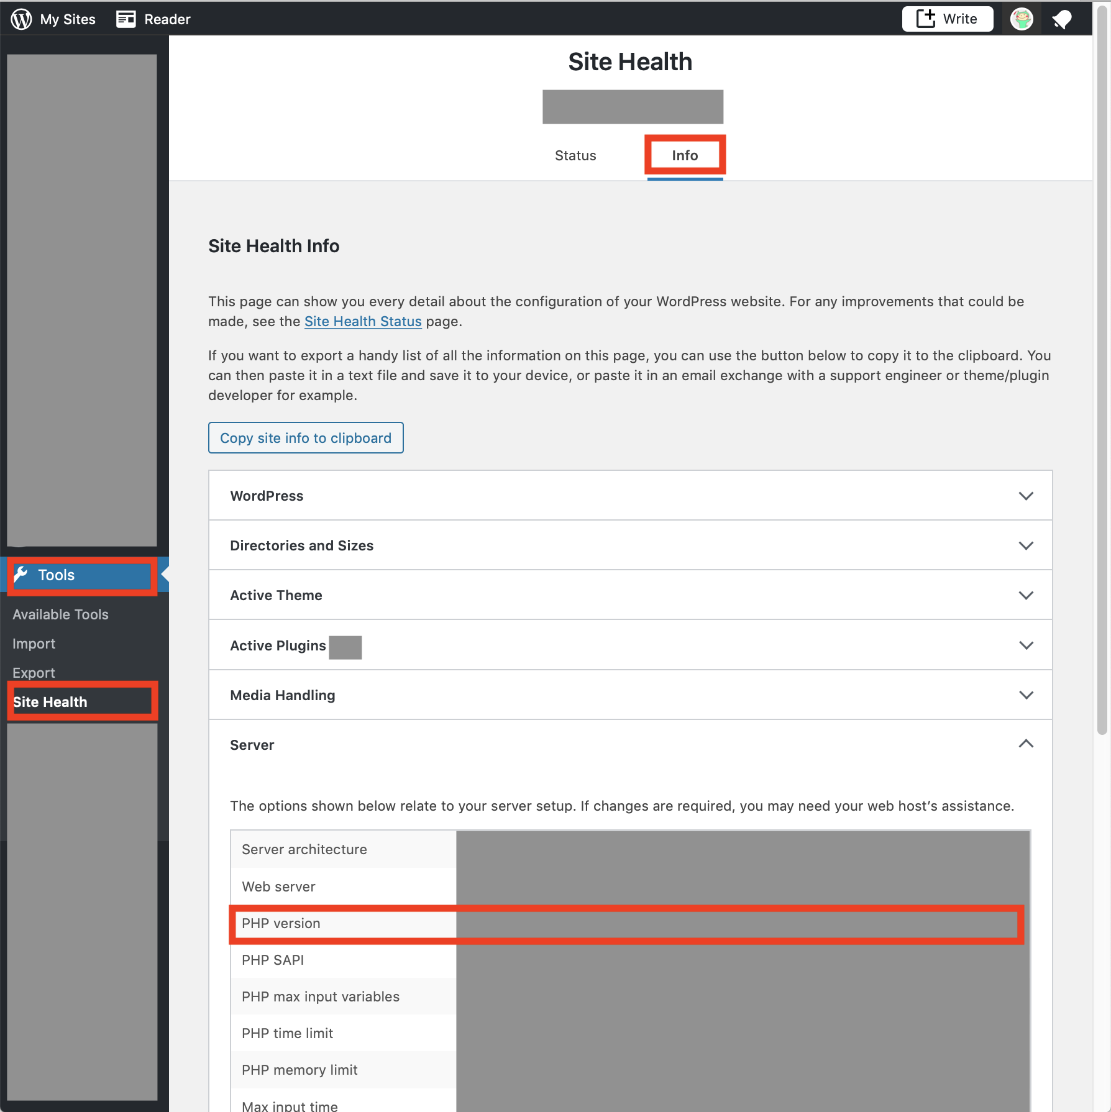Select the PHP time limit label
1111x1112 pixels.
click(x=287, y=1033)
